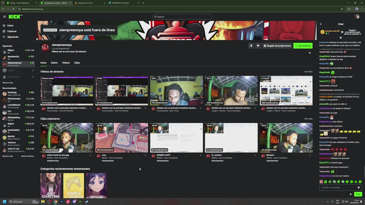
Task: Select the Clips tab
Action: coord(77,63)
